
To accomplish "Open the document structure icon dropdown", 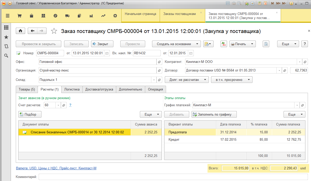I will coord(209,44).
